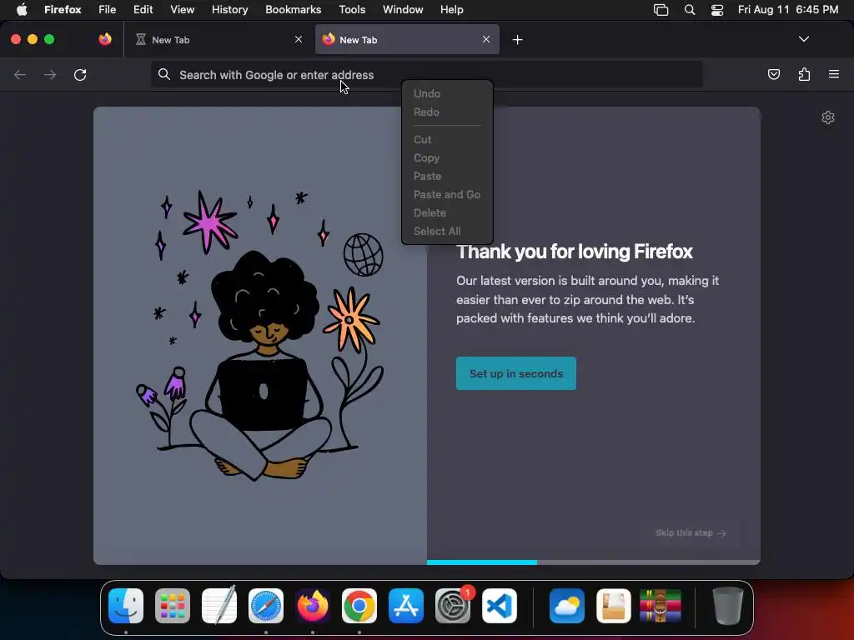Open Control Center in menu bar
The width and height of the screenshot is (854, 640).
click(717, 10)
